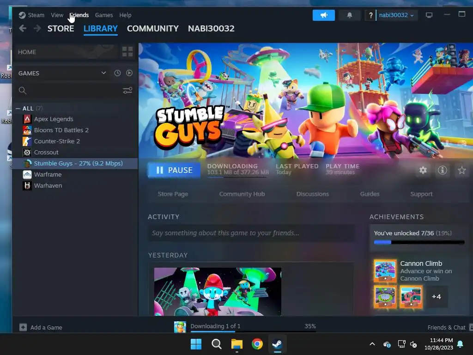Open Windows Start menu
473x355 pixels.
[196, 344]
